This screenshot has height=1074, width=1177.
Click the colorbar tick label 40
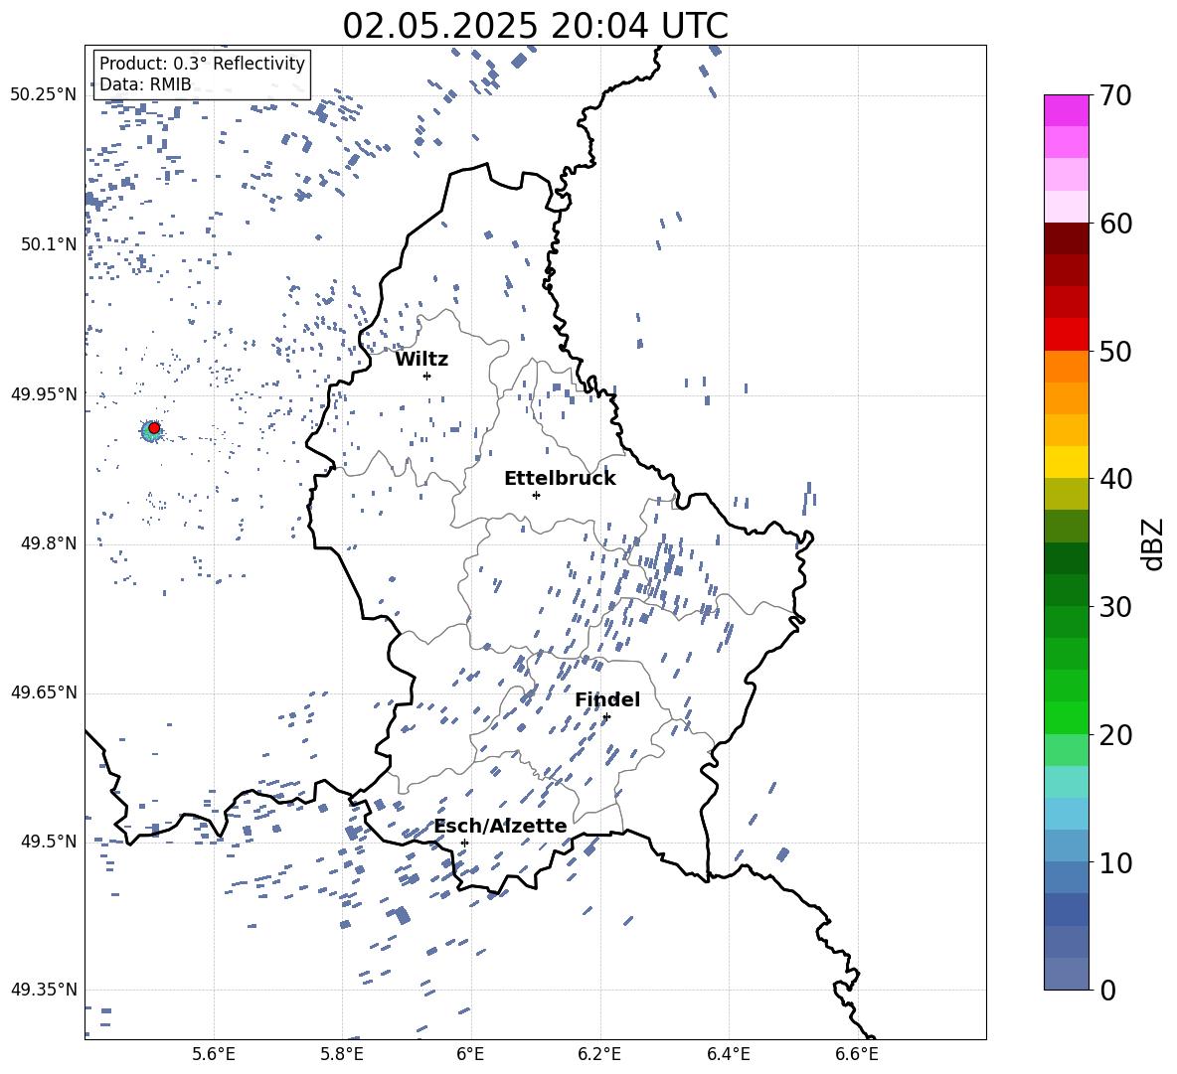[1115, 479]
